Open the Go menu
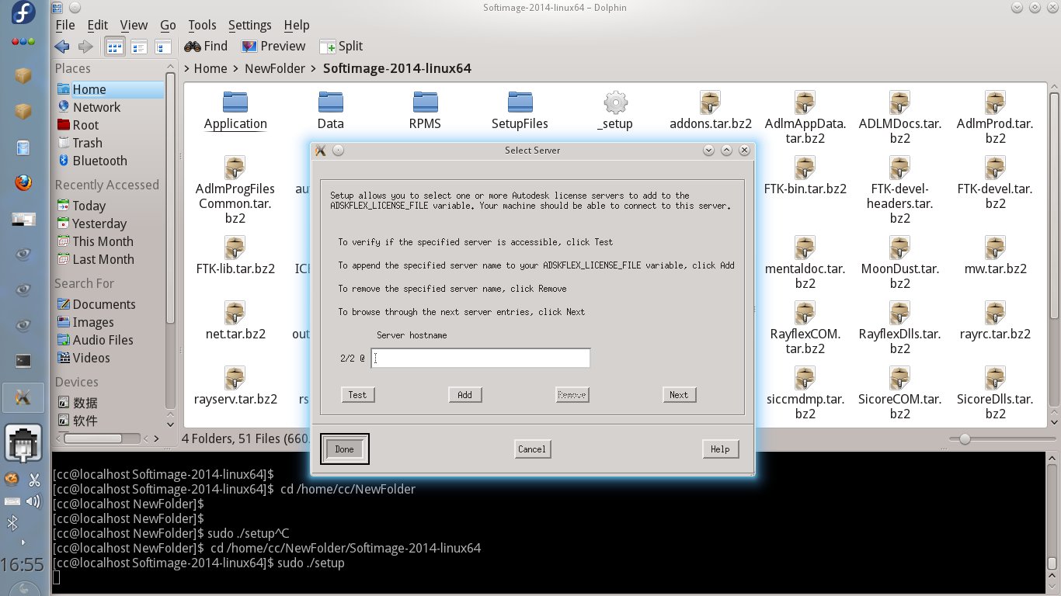Screen dimensions: 1061x596 [x=168, y=25]
